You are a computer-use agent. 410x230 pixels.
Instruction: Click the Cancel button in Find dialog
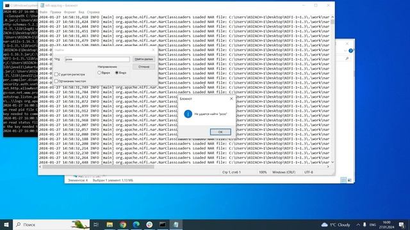click(x=143, y=66)
